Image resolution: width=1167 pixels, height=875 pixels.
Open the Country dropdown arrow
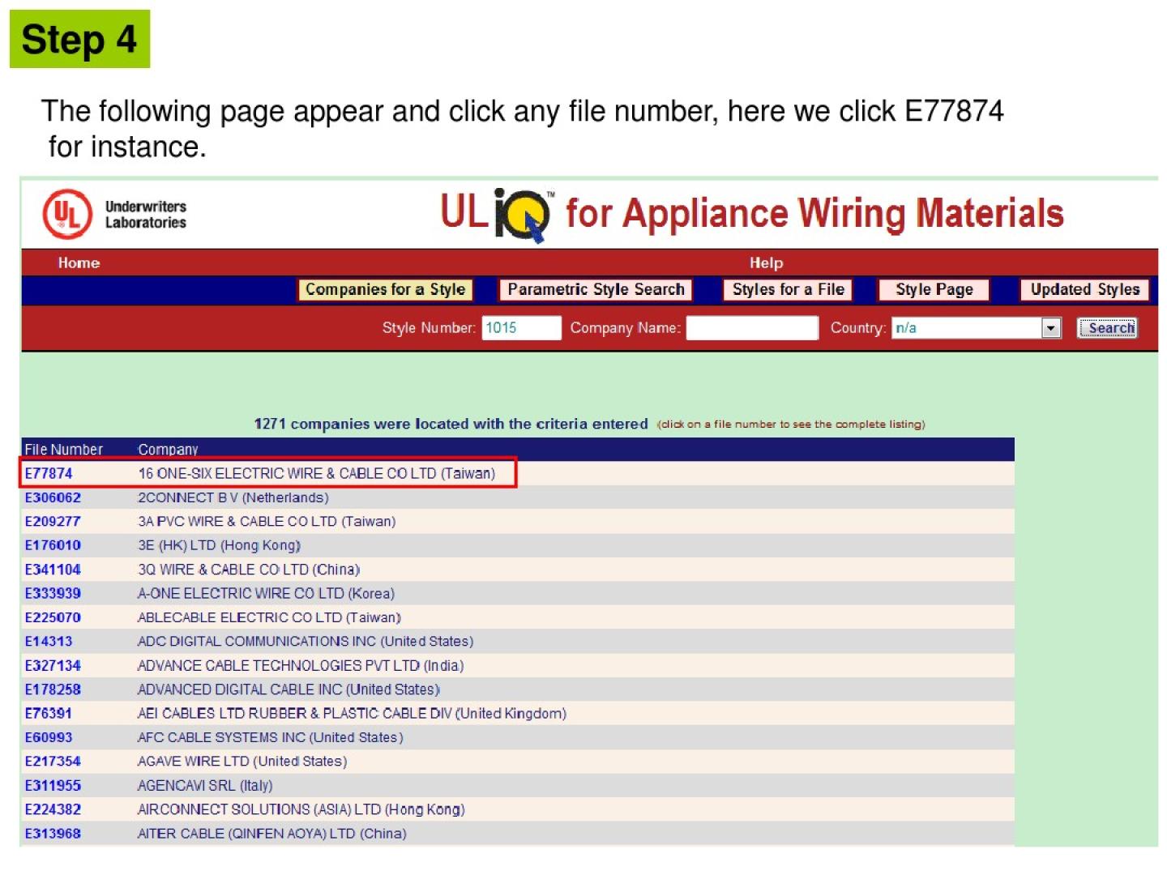pyautogui.click(x=1051, y=328)
